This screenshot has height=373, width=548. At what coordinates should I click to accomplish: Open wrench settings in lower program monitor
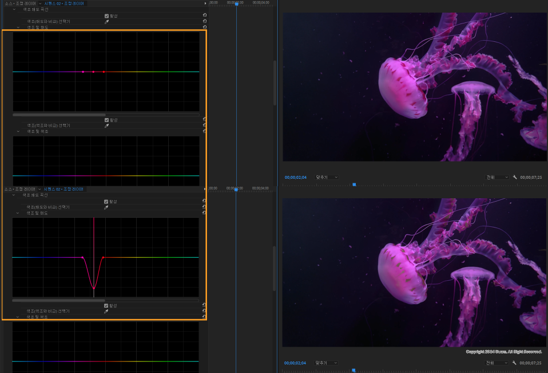coord(514,363)
